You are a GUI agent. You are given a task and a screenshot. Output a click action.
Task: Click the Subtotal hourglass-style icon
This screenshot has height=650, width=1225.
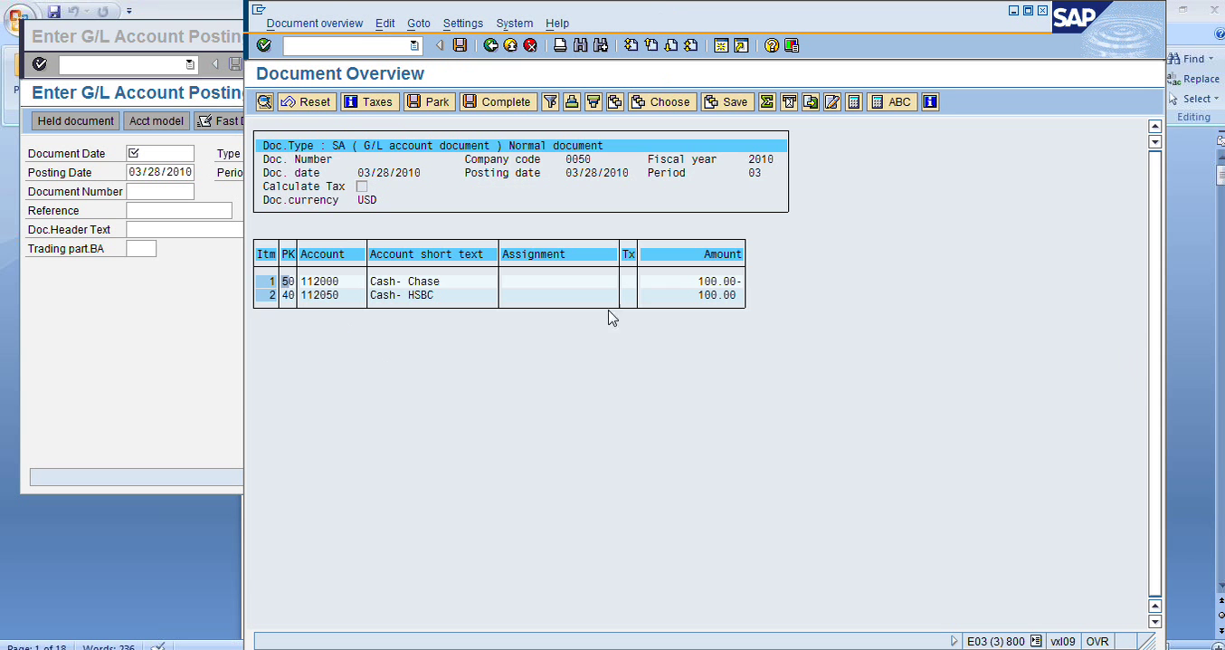(x=789, y=102)
